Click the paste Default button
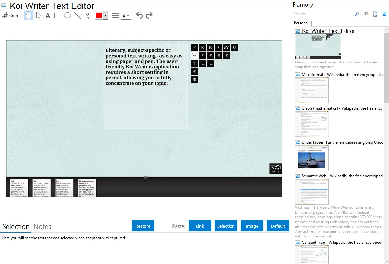 coord(278,226)
